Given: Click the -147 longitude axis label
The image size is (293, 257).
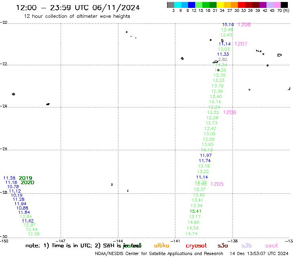Looking at the screenshot, I should point(61,241).
